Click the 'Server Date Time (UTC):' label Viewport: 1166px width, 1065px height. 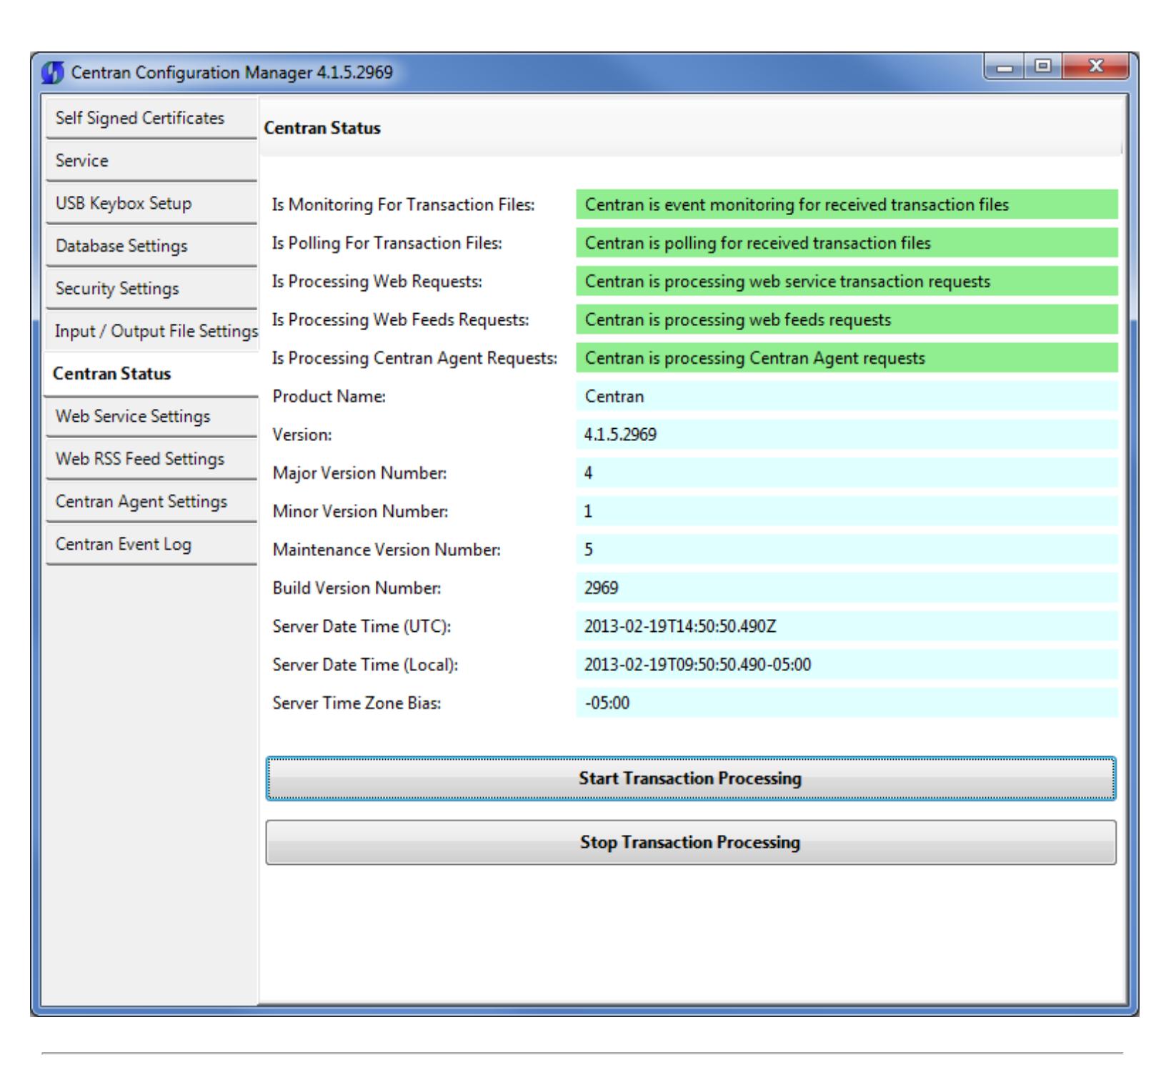(x=362, y=627)
